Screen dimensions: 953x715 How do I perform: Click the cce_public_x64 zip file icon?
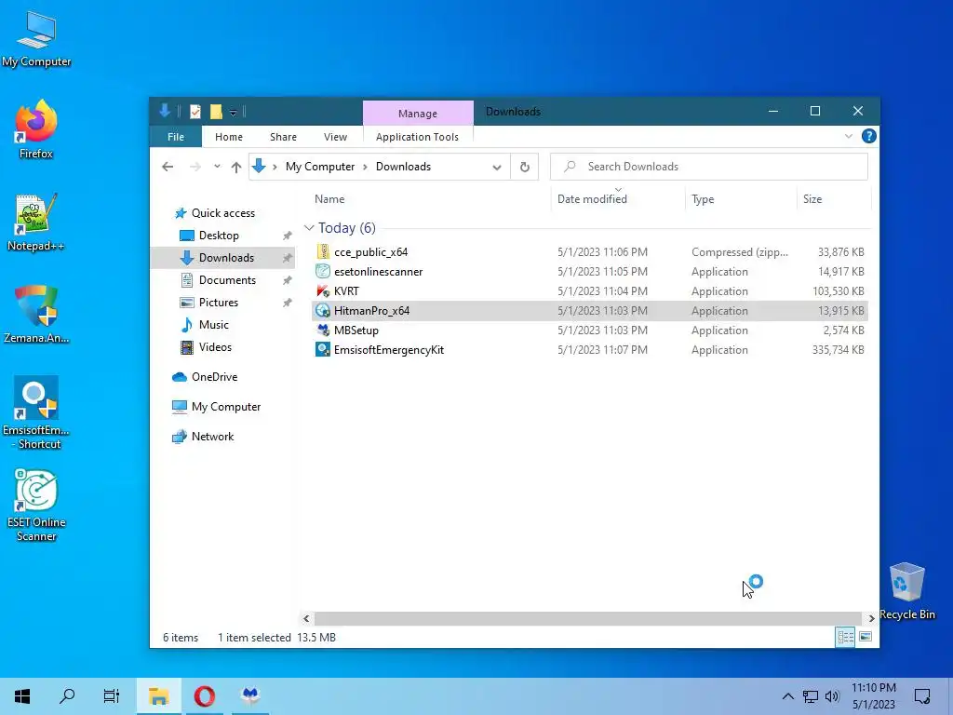(x=323, y=251)
